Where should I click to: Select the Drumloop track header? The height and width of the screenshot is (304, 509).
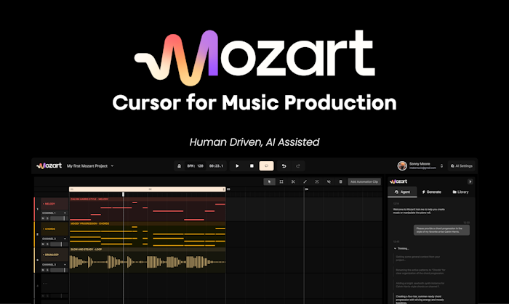55,255
